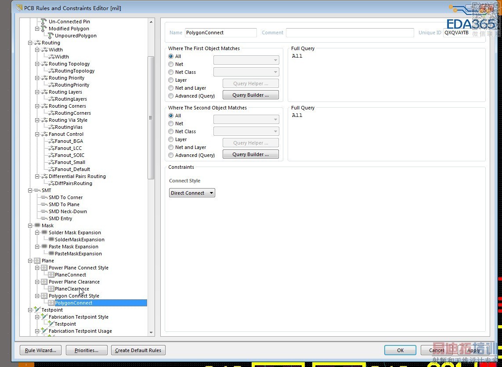Confirm with the OK button

pyautogui.click(x=401, y=350)
